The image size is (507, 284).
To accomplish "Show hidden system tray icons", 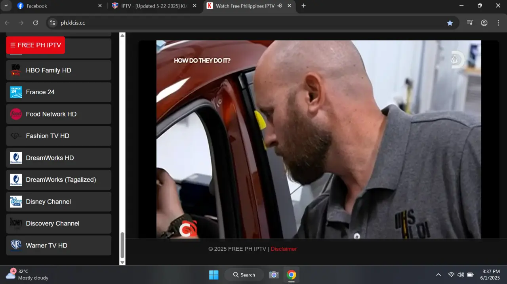I will tap(438, 275).
